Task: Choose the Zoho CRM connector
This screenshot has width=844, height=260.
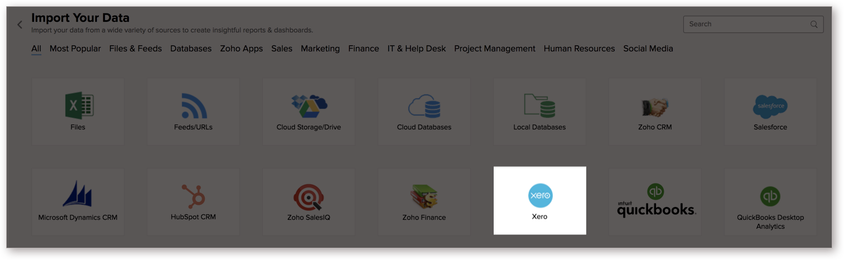Action: pos(655,112)
